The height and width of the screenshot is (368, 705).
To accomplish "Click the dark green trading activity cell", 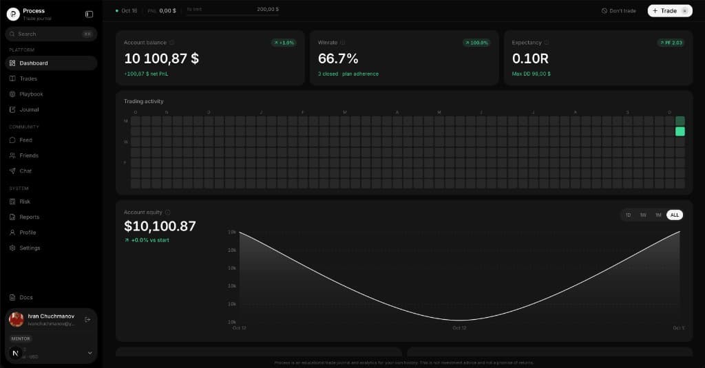I will (680, 121).
